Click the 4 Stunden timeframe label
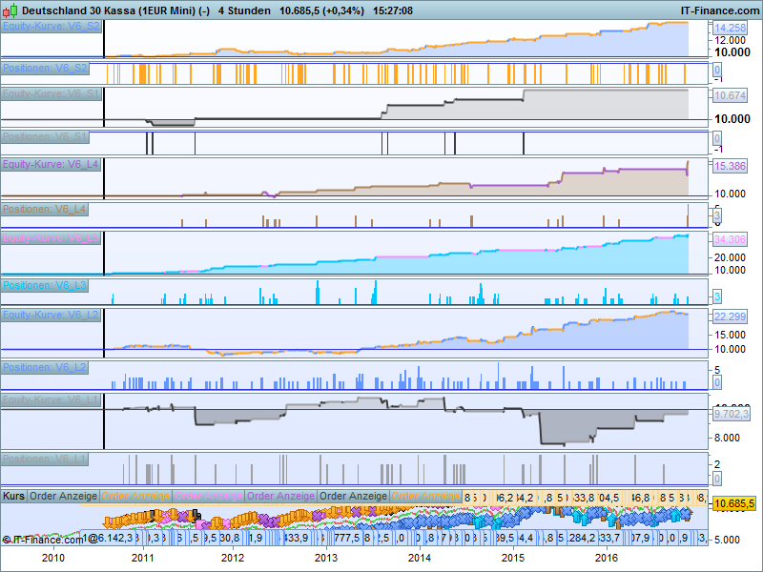The height and width of the screenshot is (572, 763). (x=244, y=10)
